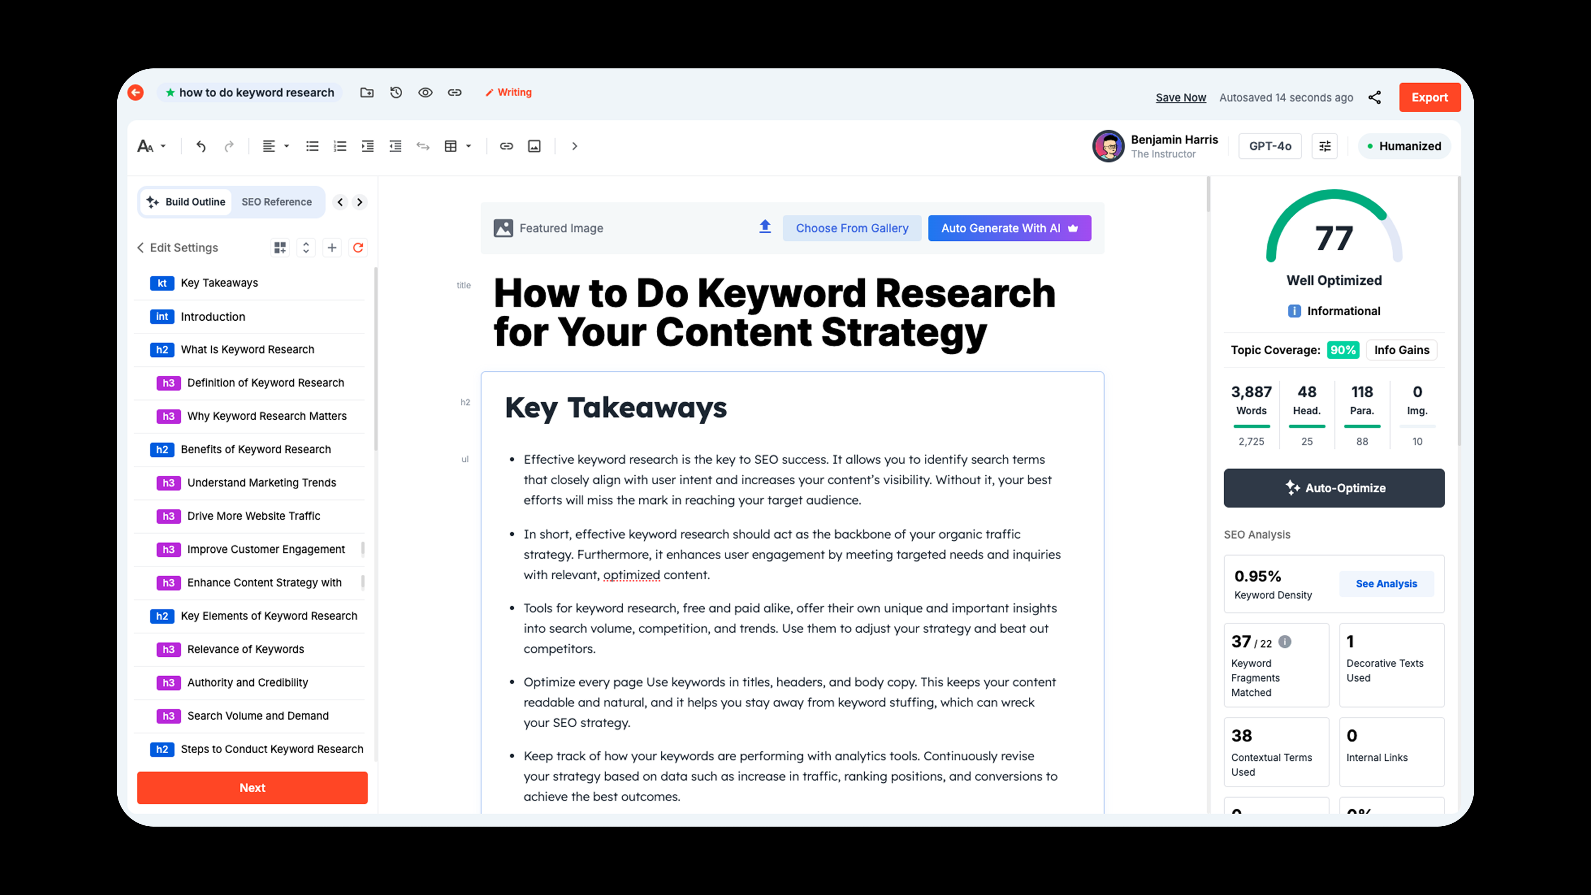The height and width of the screenshot is (895, 1591).
Task: Toggle the outline grid view icon
Action: [280, 248]
